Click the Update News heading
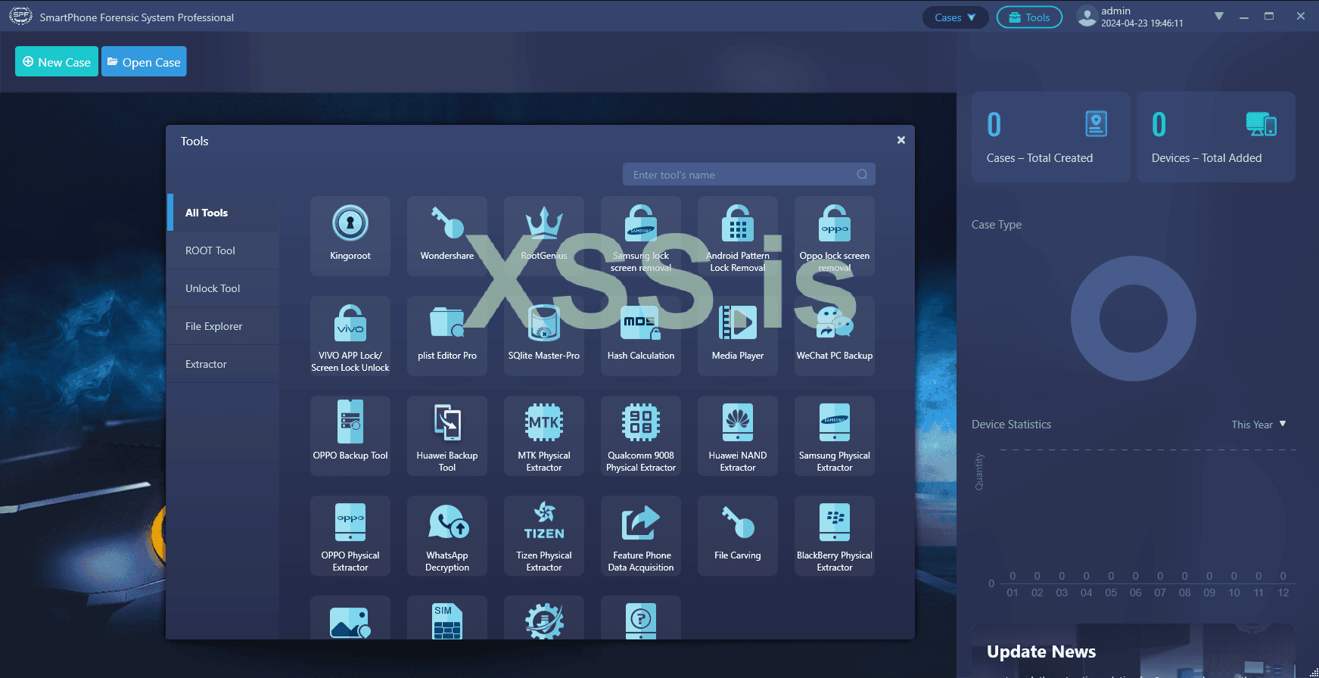Image resolution: width=1319 pixels, height=678 pixels. pos(1041,652)
